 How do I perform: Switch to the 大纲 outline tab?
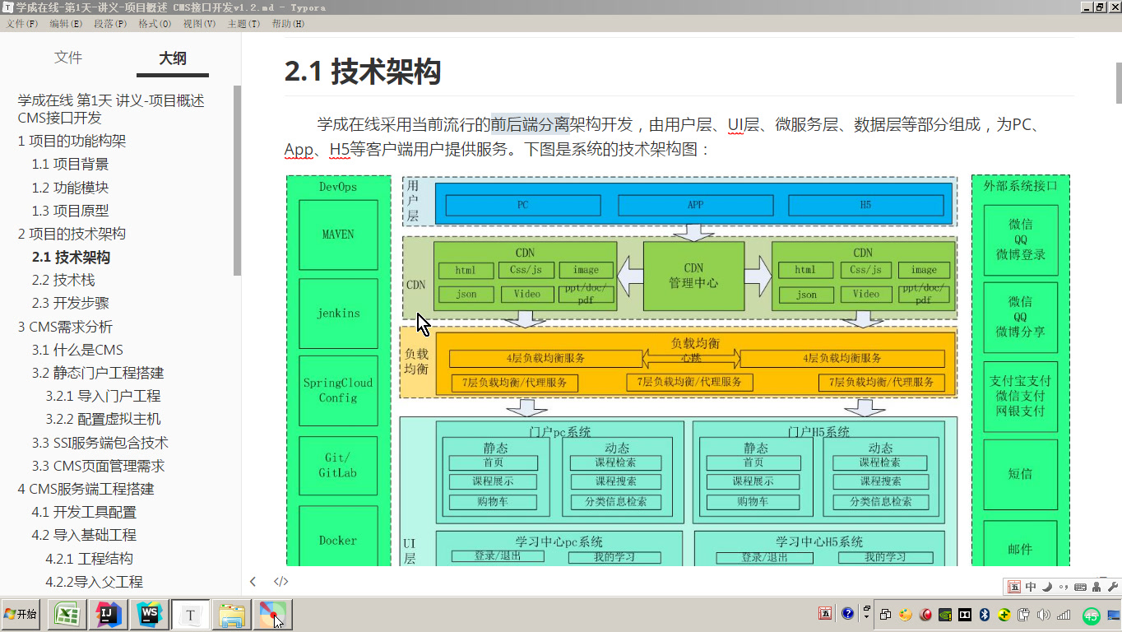(x=173, y=58)
